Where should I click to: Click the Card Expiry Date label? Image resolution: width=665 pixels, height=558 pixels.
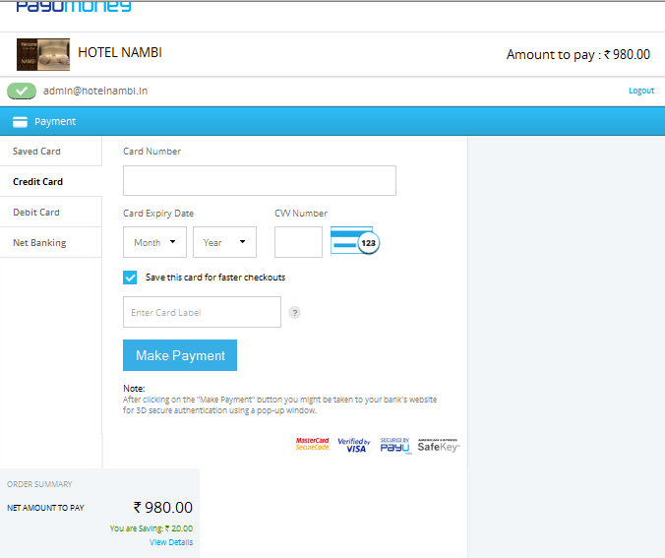(x=158, y=213)
